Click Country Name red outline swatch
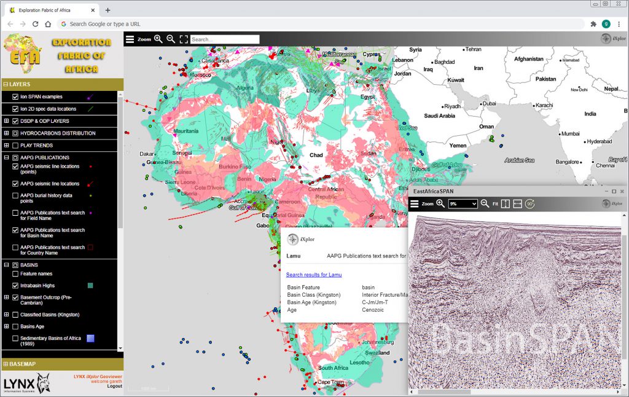Screen dimensions: 629x397 click(x=90, y=247)
